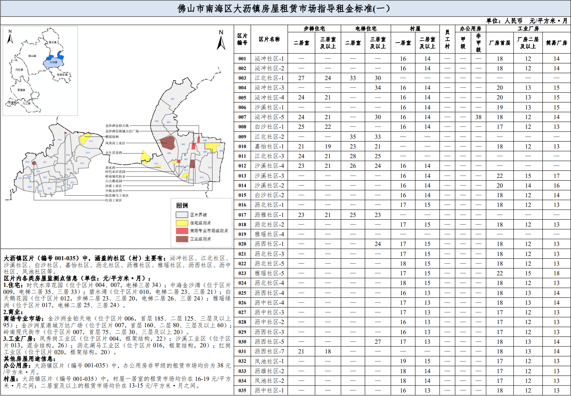Select the 工业厂房 column header
Image resolution: width=571 pixels, height=396 pixels.
(x=528, y=29)
